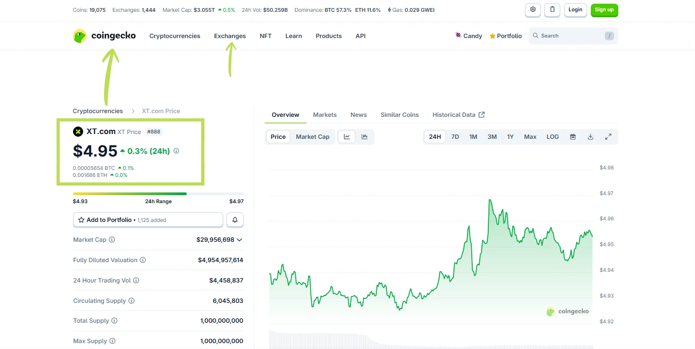Click the chart download icon
This screenshot has height=349, width=695.
(590, 137)
